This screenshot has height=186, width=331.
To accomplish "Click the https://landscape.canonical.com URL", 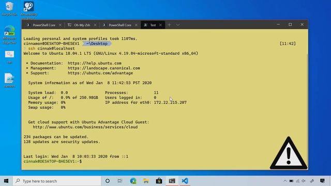I will click(x=104, y=68).
